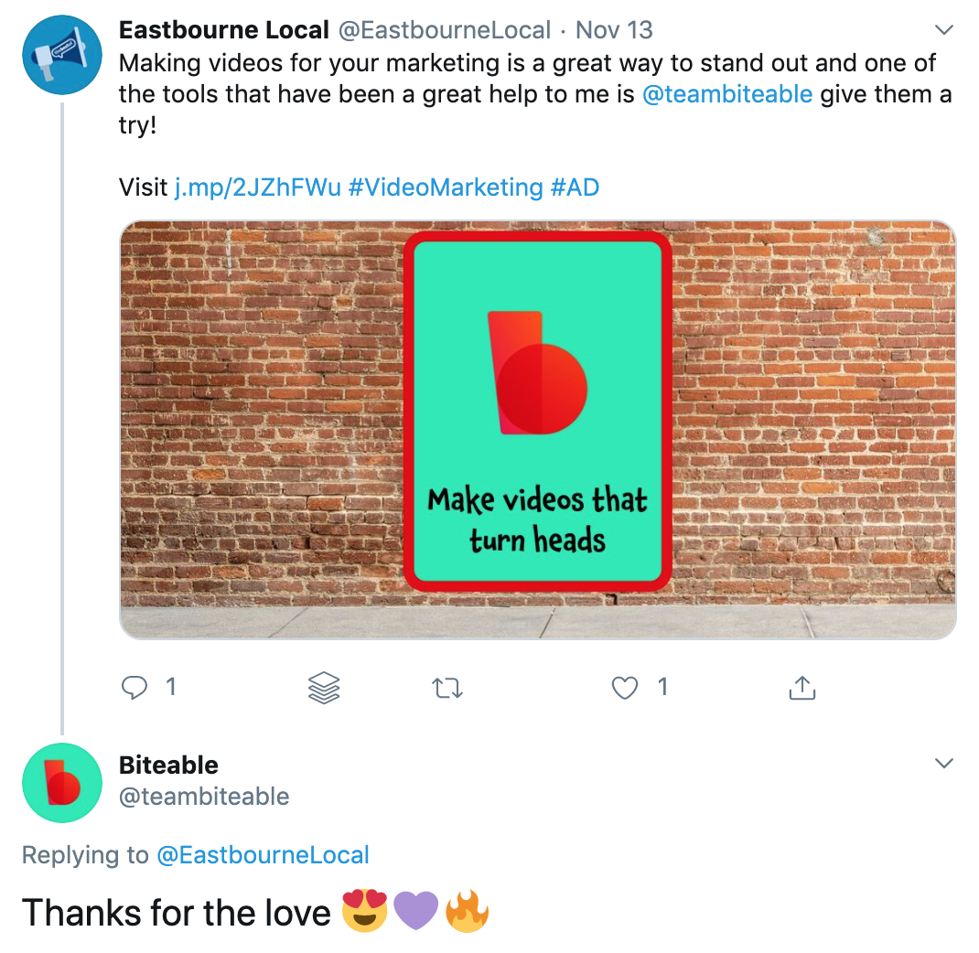Screen dimensions: 979x953
Task: Click the Eastbourne Local megaphone avatar
Action: tap(61, 57)
